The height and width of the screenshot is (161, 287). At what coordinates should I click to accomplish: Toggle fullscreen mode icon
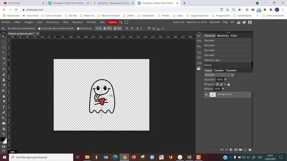(x=126, y=22)
